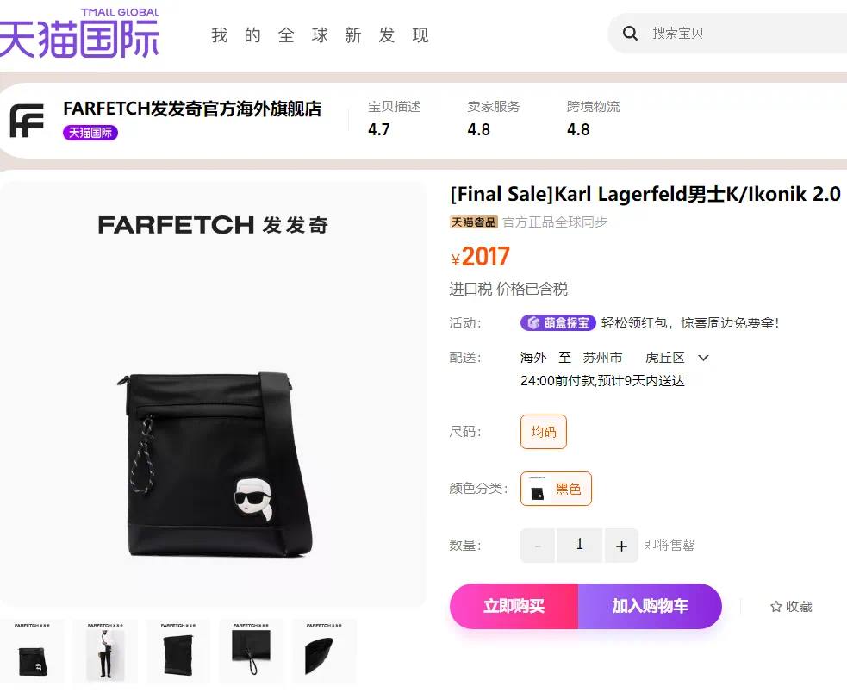
Task: Click the Tmall Global logo
Action: click(x=79, y=34)
